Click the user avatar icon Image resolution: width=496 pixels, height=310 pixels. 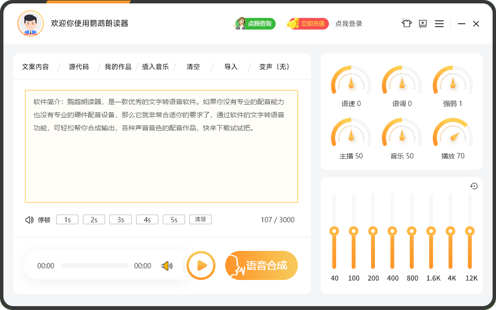pos(30,23)
